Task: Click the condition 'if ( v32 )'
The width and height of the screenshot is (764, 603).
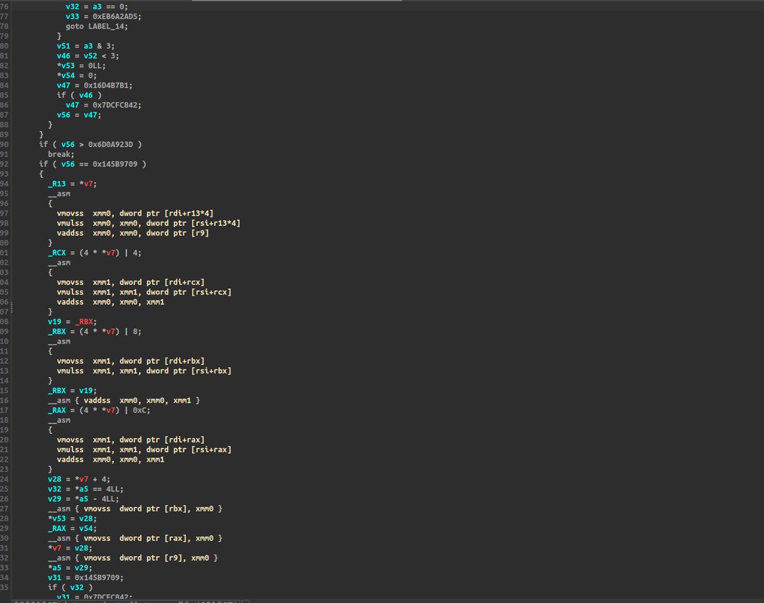Action: (x=70, y=588)
